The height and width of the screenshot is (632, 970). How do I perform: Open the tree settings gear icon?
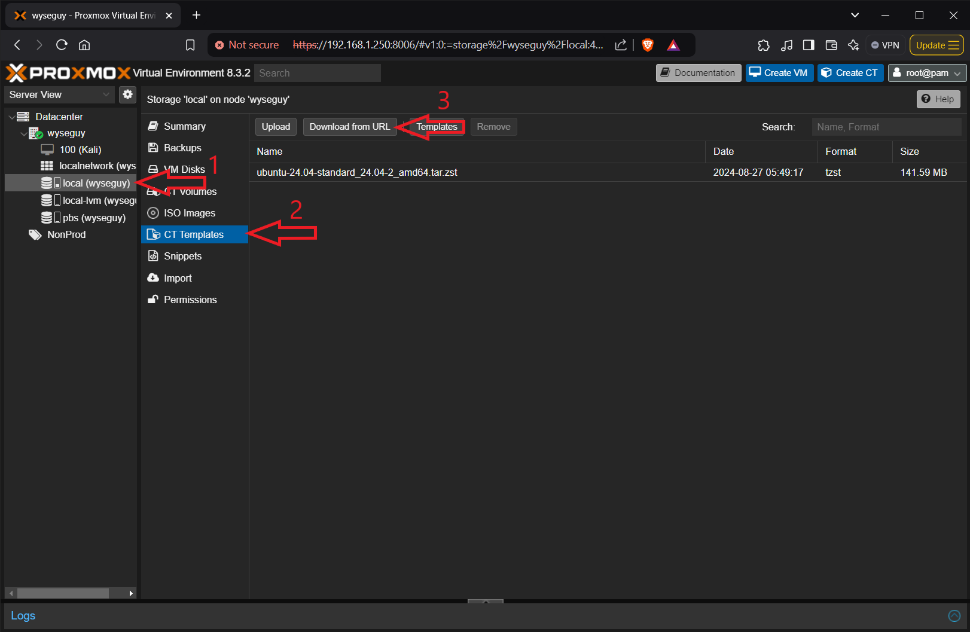click(127, 94)
